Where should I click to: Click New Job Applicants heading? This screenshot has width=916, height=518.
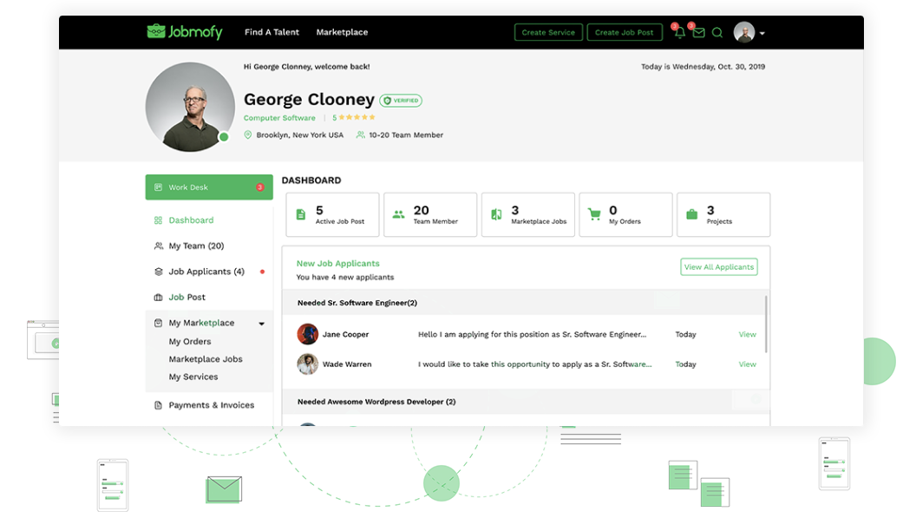tap(337, 264)
